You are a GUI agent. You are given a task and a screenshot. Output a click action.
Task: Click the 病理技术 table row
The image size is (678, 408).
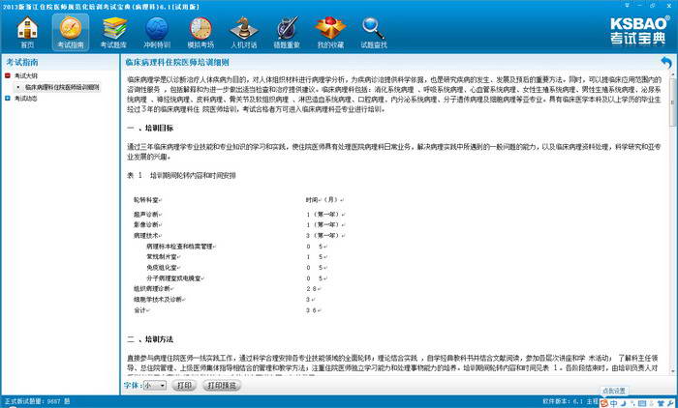pyautogui.click(x=147, y=236)
